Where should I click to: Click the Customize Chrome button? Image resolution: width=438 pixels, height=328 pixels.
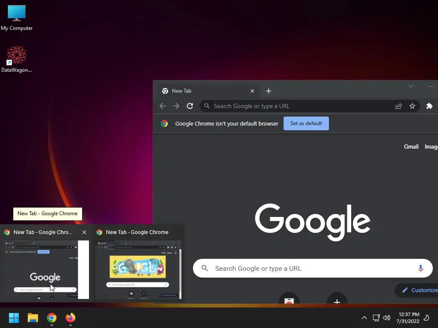(x=417, y=290)
